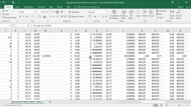Click the percent style icon
Image resolution: width=191 pixels, height=107 pixels.
[x=95, y=17]
